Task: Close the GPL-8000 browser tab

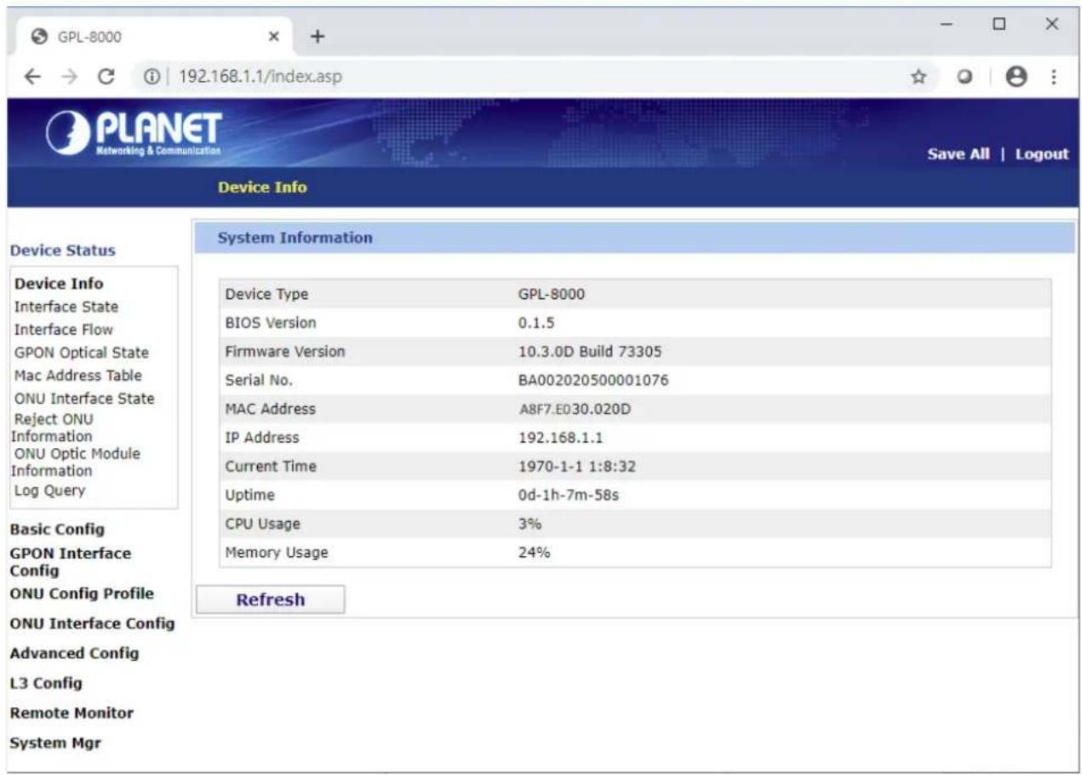Action: [274, 37]
